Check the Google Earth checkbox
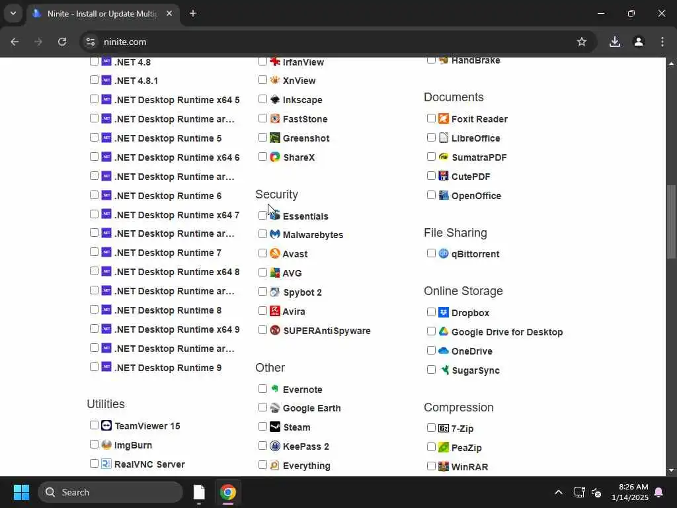The image size is (677, 508). point(262,407)
